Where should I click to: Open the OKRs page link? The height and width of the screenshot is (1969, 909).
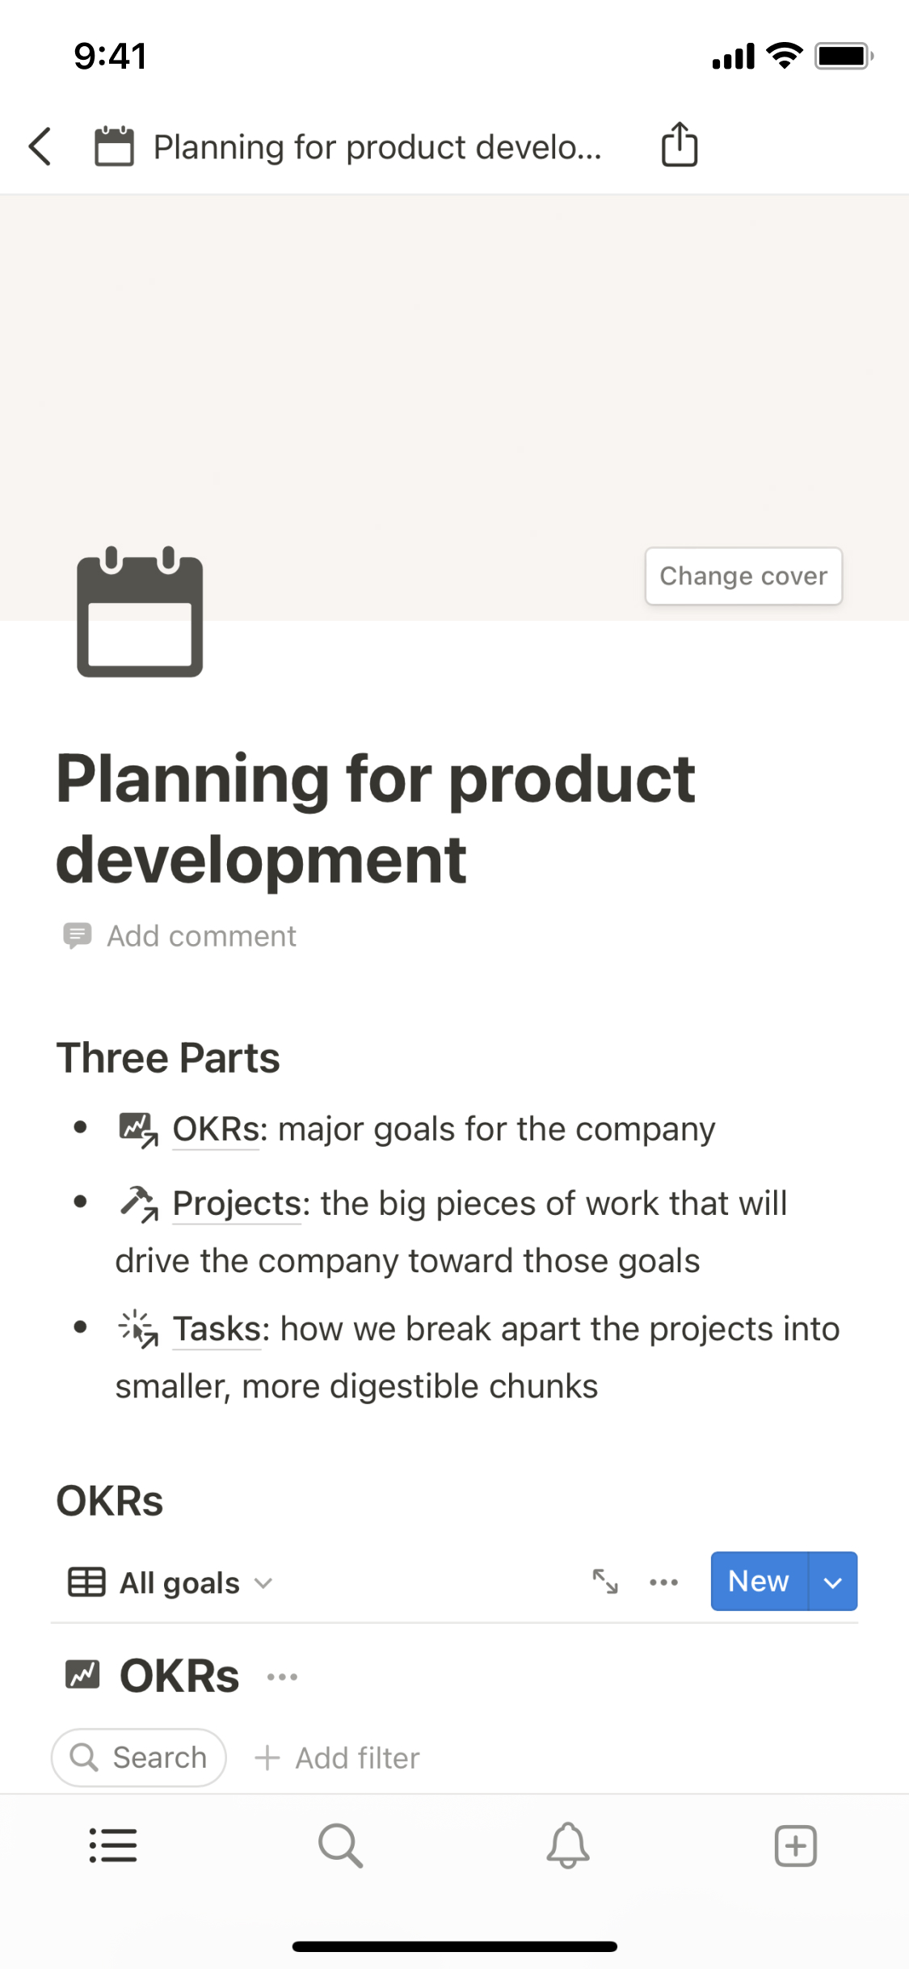(216, 1129)
